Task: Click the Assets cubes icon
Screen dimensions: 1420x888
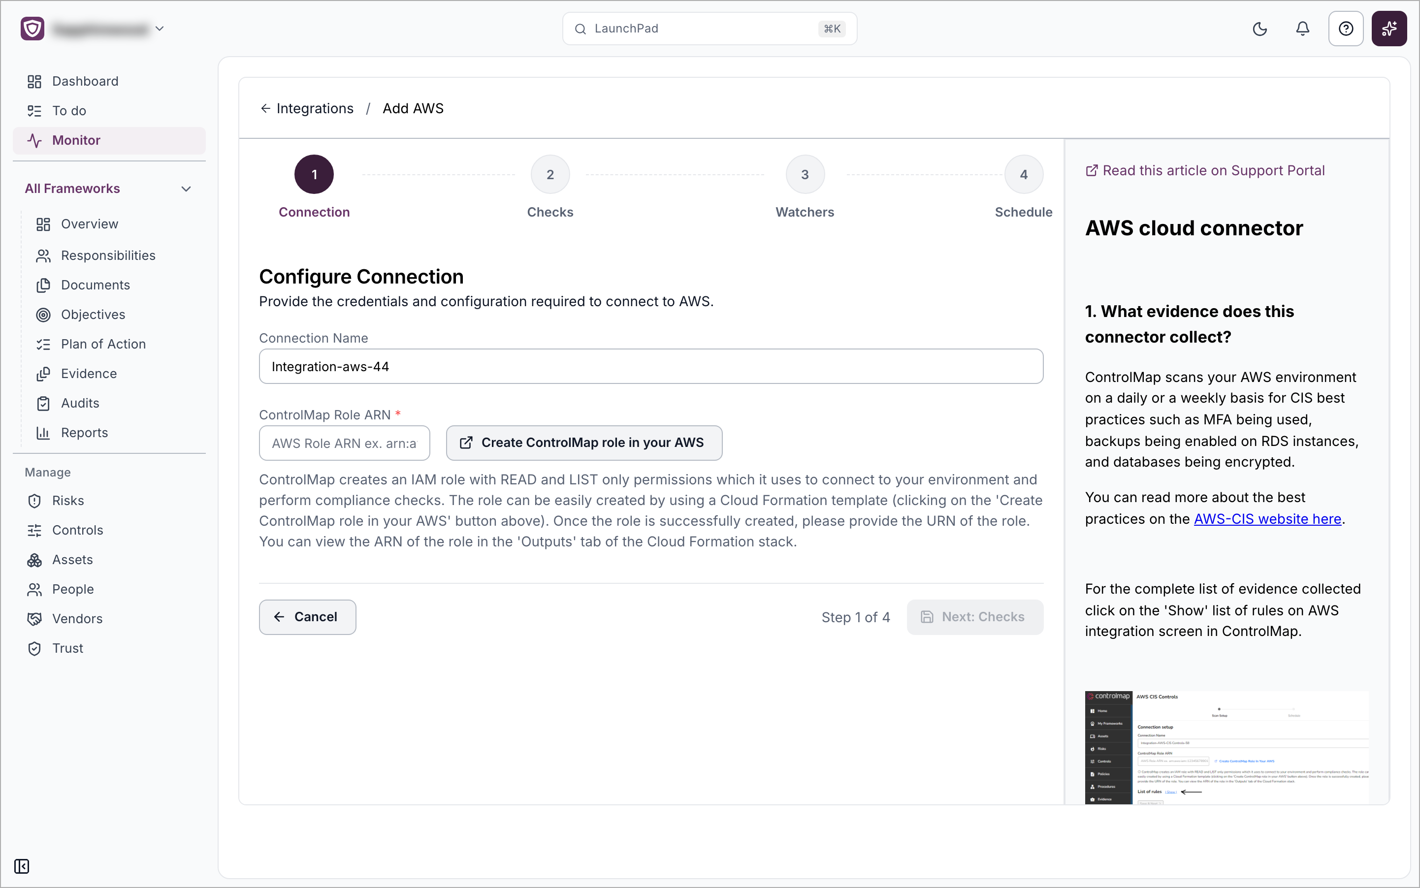Action: click(x=34, y=560)
